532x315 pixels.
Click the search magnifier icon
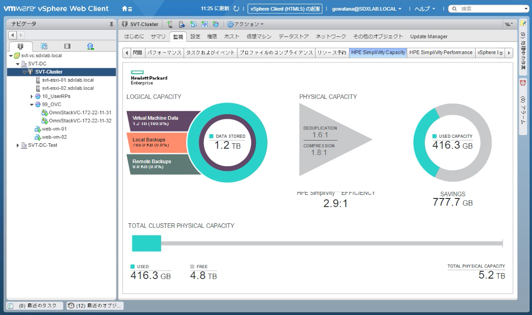[x=455, y=9]
